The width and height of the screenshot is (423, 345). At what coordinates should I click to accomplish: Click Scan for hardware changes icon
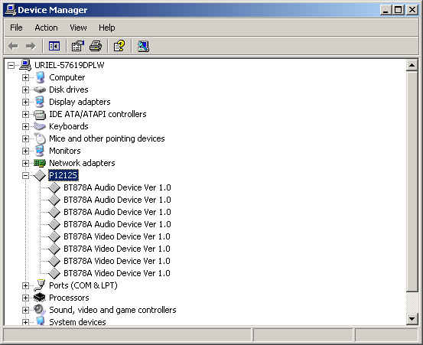143,46
